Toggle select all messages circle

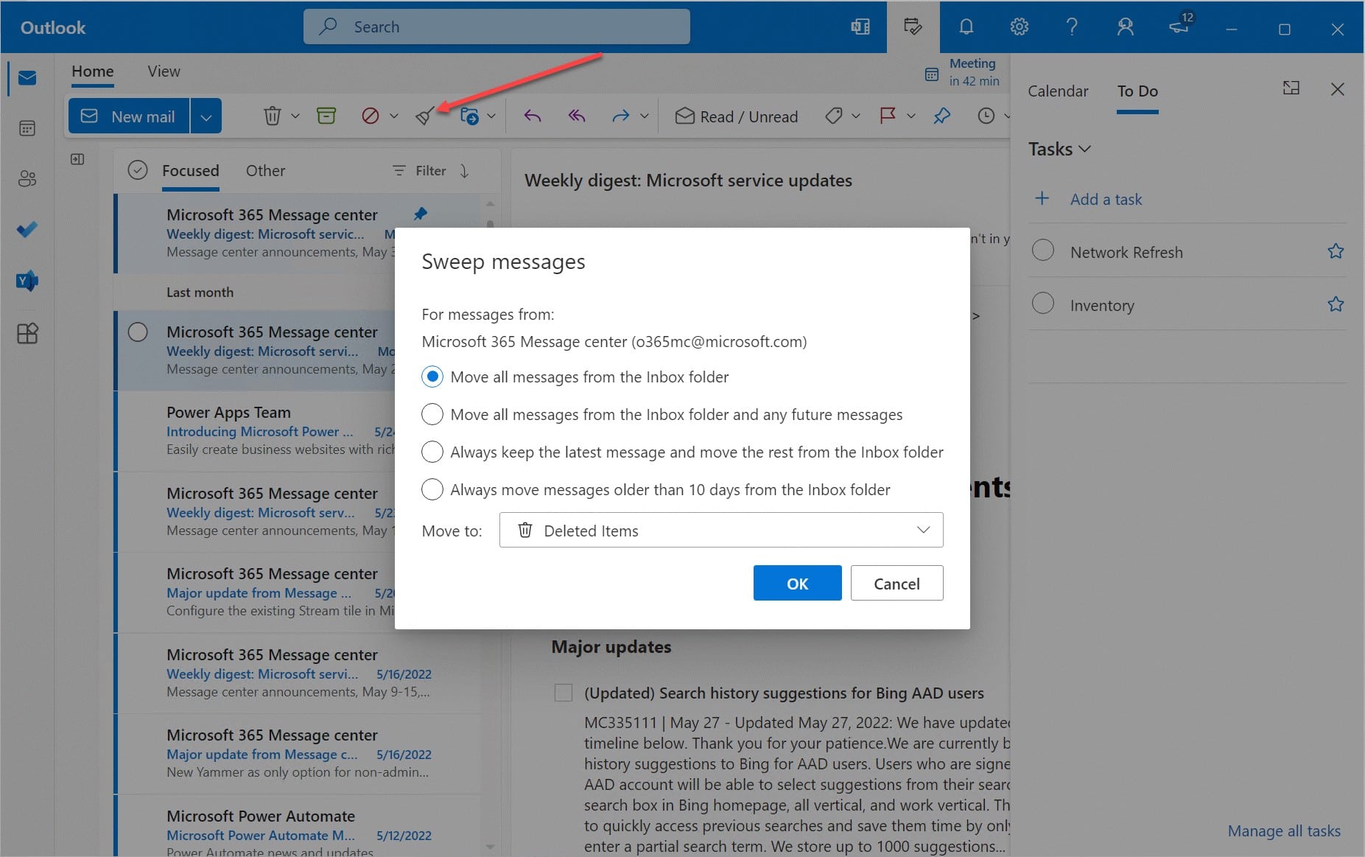click(x=138, y=170)
